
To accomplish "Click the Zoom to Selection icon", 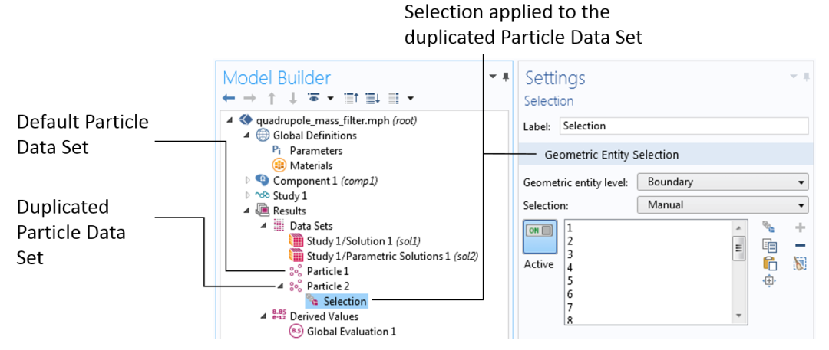I will coord(768,281).
